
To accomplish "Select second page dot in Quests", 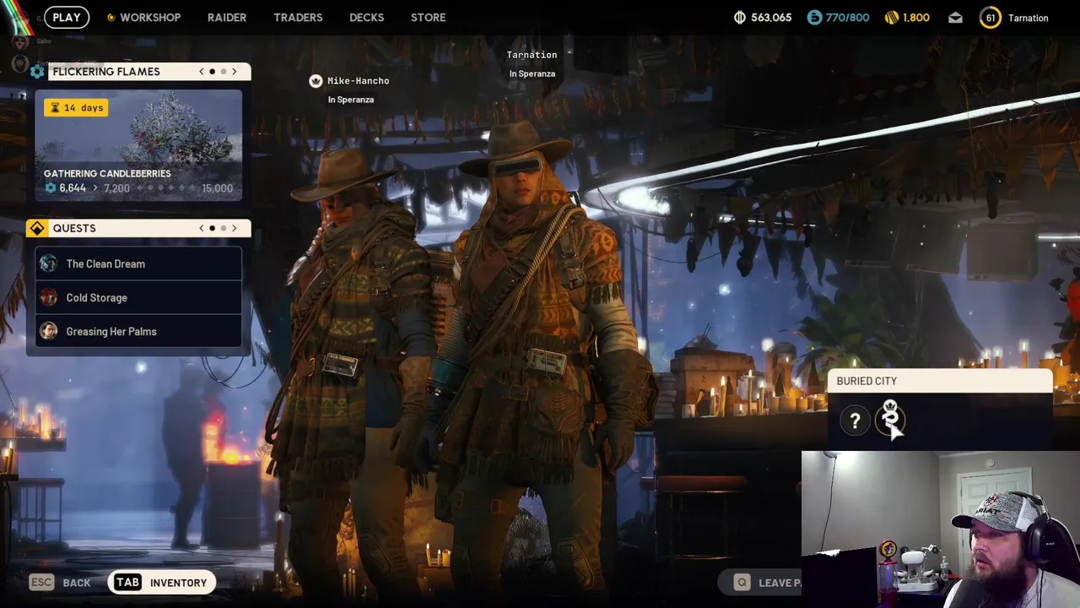I will pyautogui.click(x=224, y=228).
